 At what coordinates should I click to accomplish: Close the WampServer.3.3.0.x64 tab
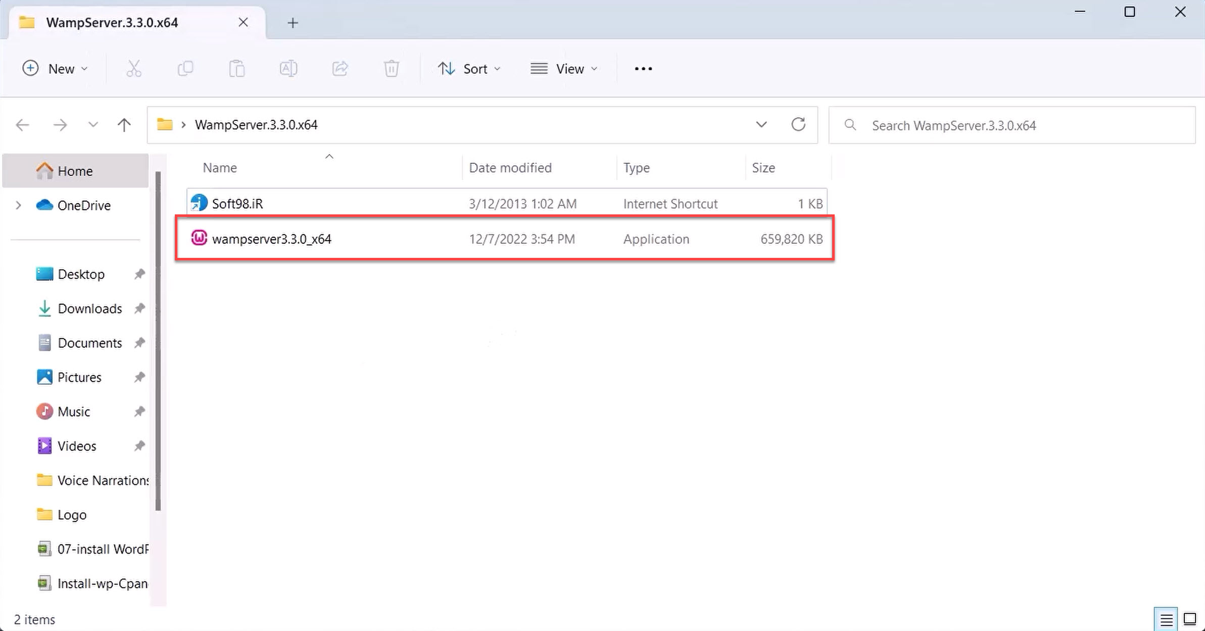point(243,22)
